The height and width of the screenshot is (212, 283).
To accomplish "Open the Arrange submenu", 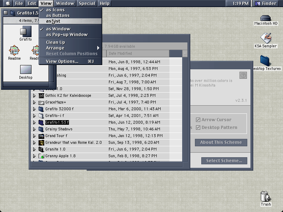I will [x=70, y=48].
